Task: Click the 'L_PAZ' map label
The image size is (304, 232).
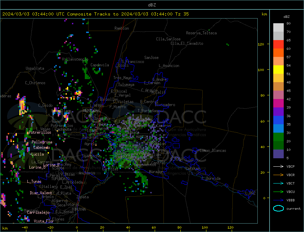Action: point(250,193)
